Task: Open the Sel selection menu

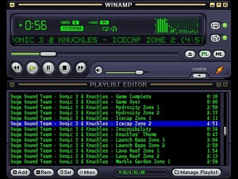Action: tap(65, 173)
